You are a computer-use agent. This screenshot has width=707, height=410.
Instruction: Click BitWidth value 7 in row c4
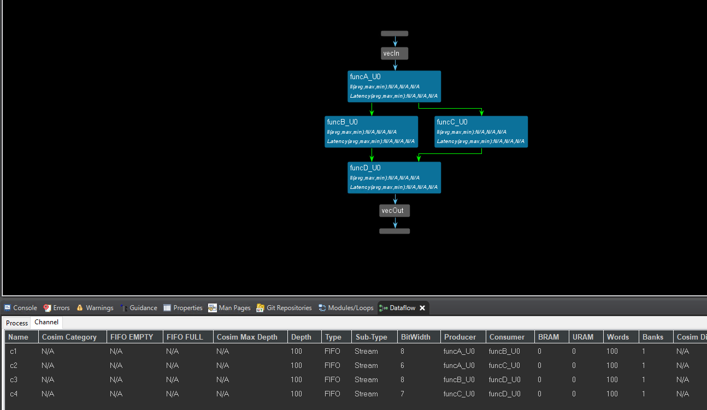click(403, 394)
